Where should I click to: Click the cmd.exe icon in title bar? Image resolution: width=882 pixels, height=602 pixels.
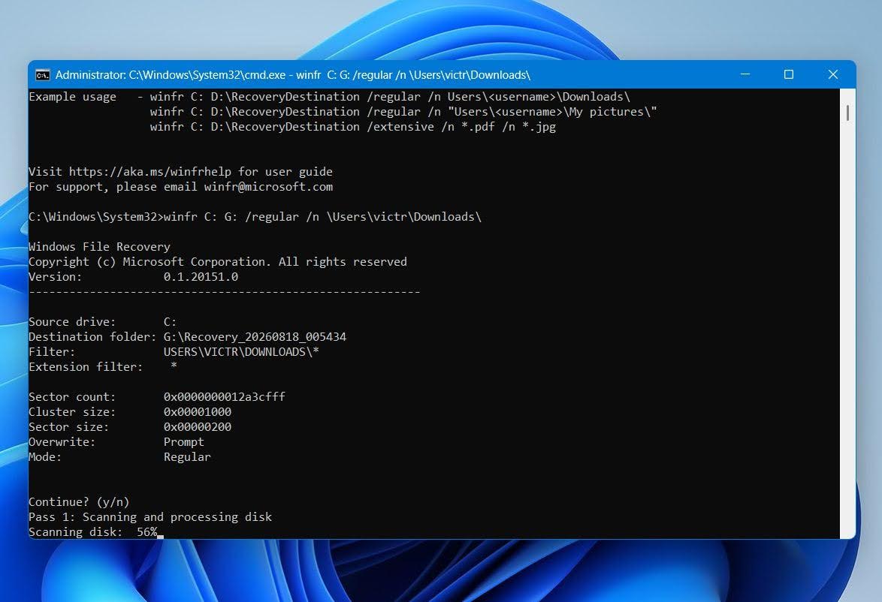pyautogui.click(x=42, y=75)
